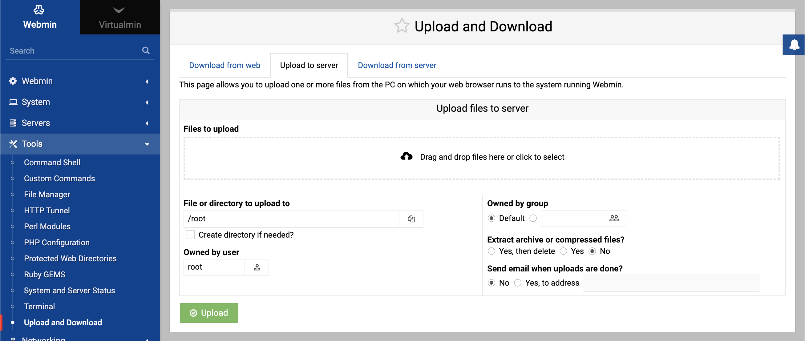Open File Manager
Viewport: 805px width, 341px height.
coord(47,194)
